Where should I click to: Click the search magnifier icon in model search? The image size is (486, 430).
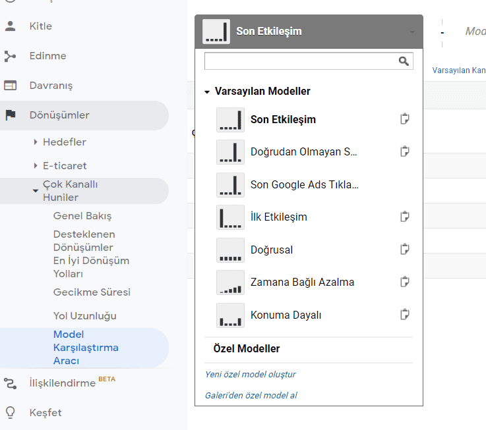[404, 61]
